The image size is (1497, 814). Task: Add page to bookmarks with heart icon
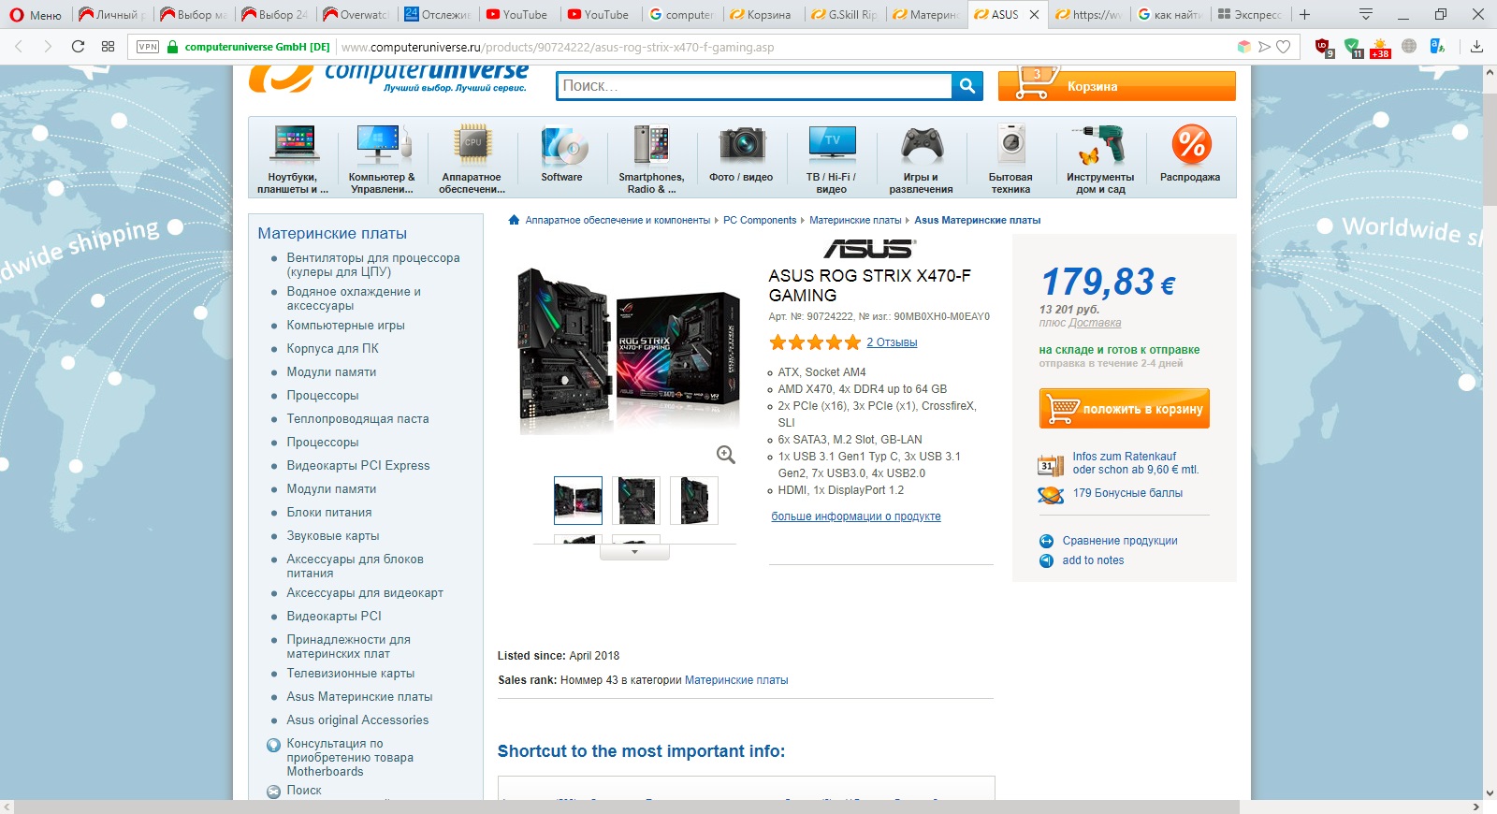[1284, 47]
